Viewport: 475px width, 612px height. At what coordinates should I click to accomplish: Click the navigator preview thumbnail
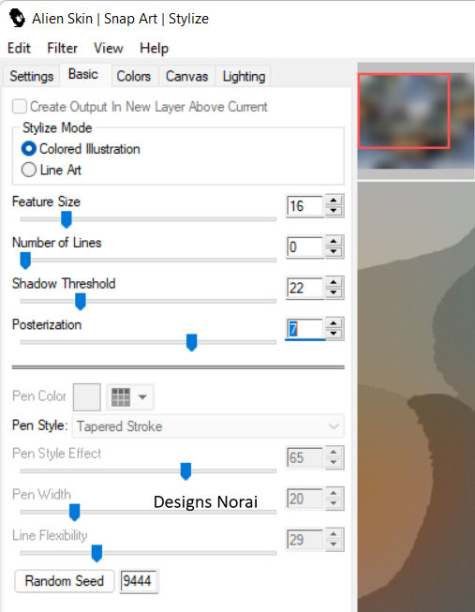(416, 121)
